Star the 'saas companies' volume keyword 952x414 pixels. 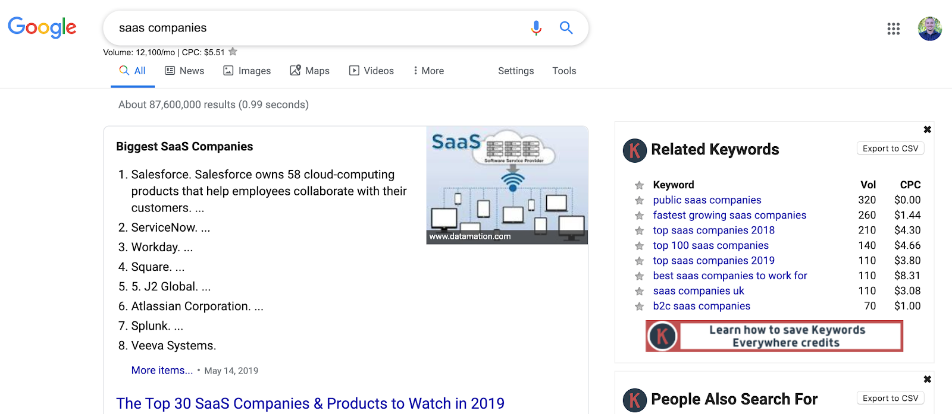coord(233,52)
